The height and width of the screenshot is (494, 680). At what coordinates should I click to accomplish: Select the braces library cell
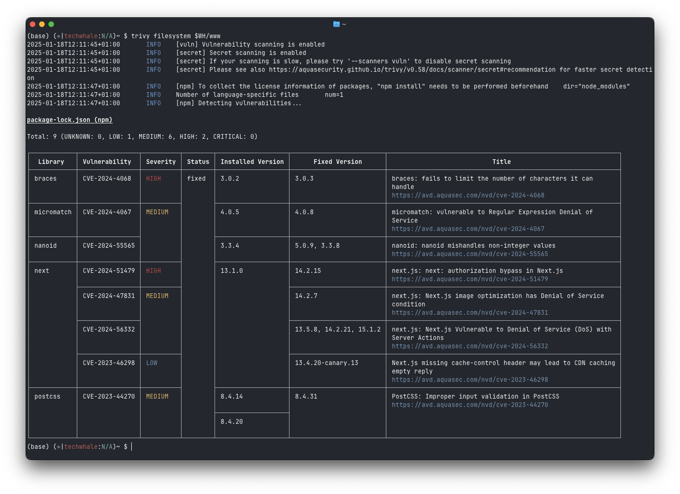46,179
